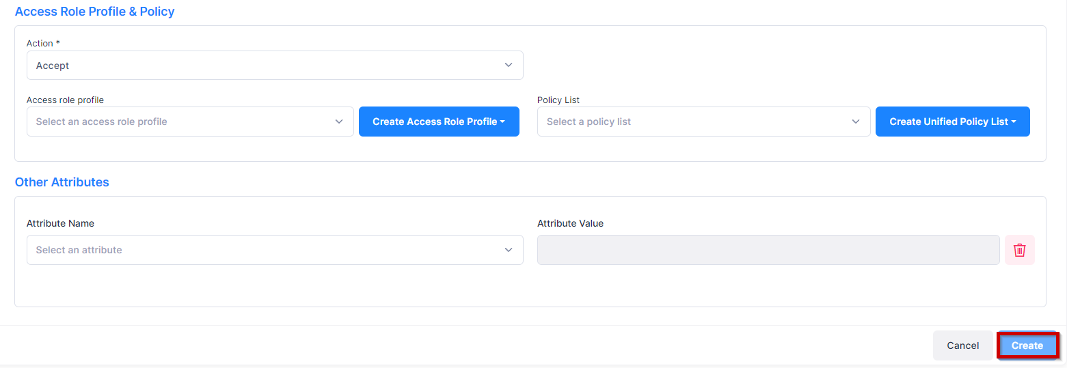
Task: Click the 'Attribute Name' field label
Action: (x=60, y=223)
